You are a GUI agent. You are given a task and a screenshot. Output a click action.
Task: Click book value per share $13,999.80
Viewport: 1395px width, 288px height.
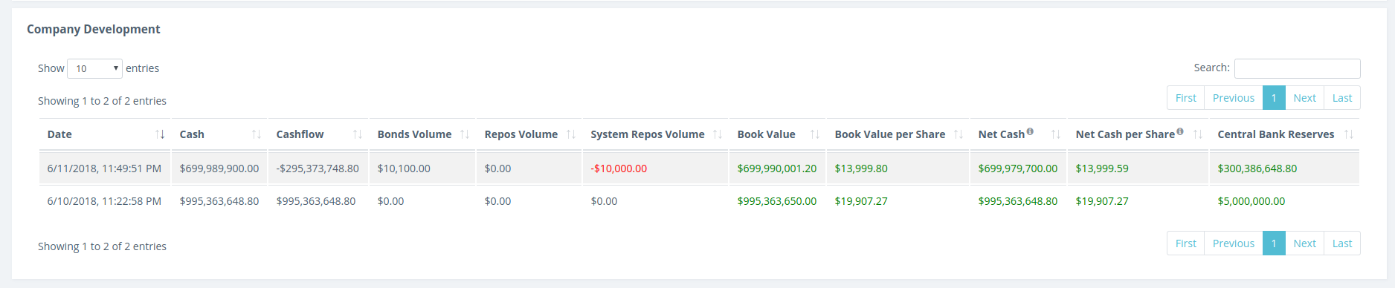click(861, 168)
